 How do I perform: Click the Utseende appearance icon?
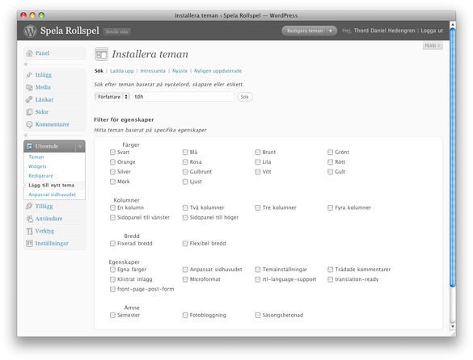[29, 146]
